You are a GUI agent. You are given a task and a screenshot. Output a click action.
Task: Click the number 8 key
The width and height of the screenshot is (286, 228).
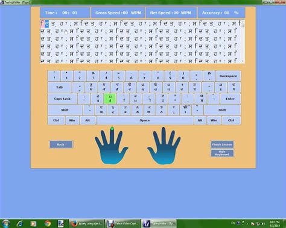tap(157, 76)
